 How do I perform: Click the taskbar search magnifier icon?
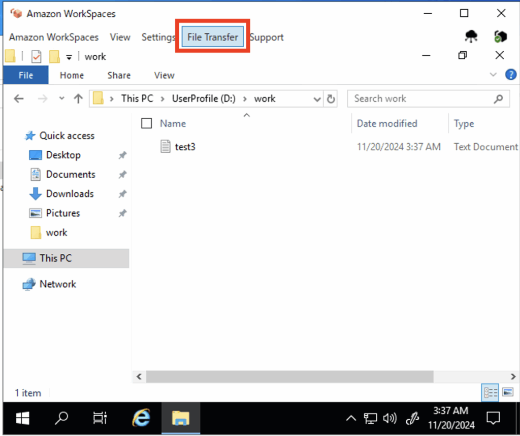coord(61,418)
